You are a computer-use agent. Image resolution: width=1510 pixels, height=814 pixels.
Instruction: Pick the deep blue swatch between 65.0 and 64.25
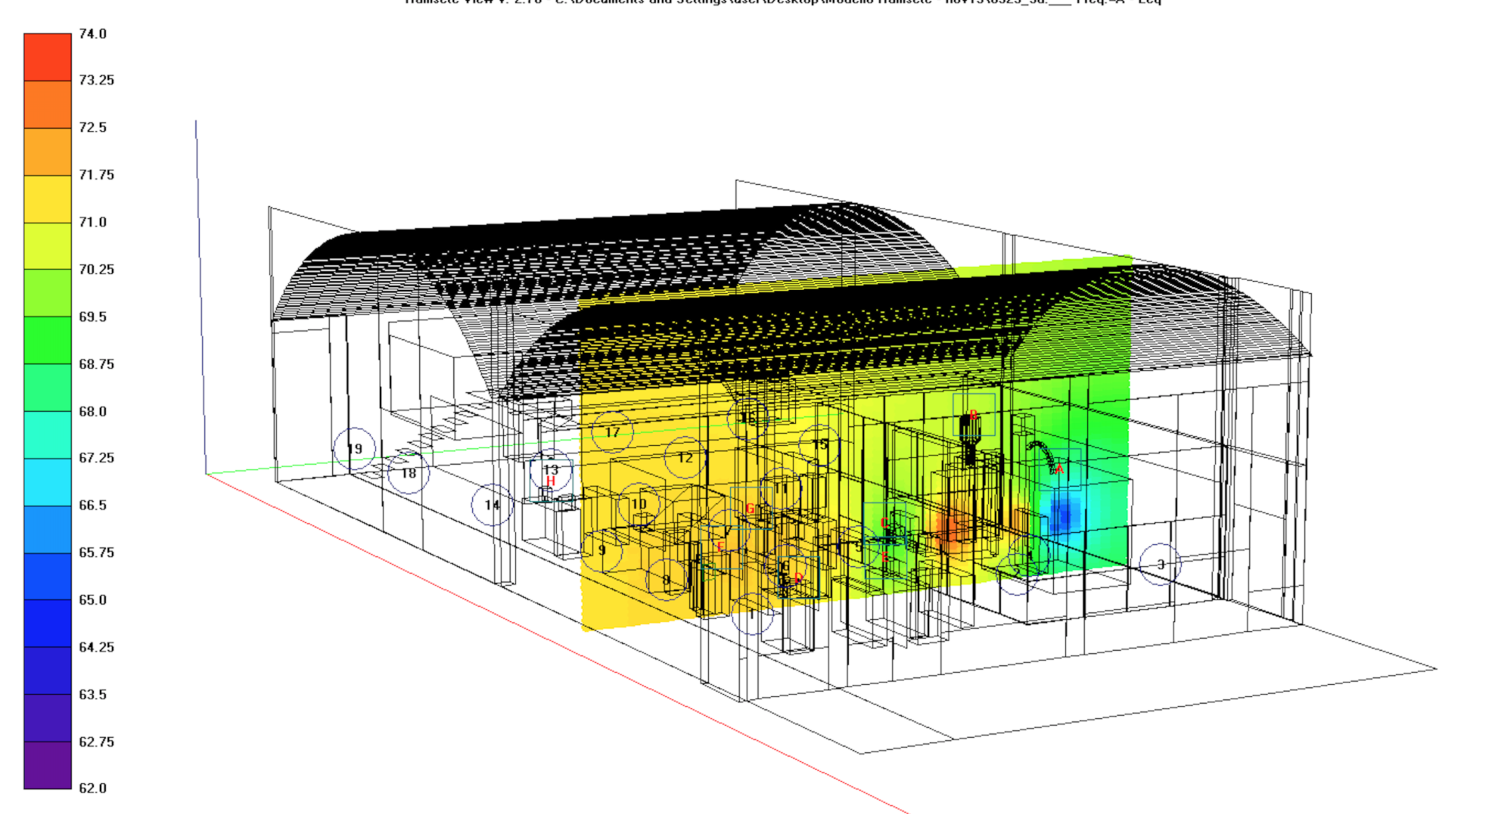tap(48, 623)
